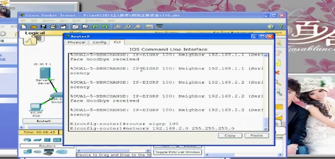Click the CLI vertical scrollbar thumb
This screenshot has width=335, height=159.
[266, 122]
